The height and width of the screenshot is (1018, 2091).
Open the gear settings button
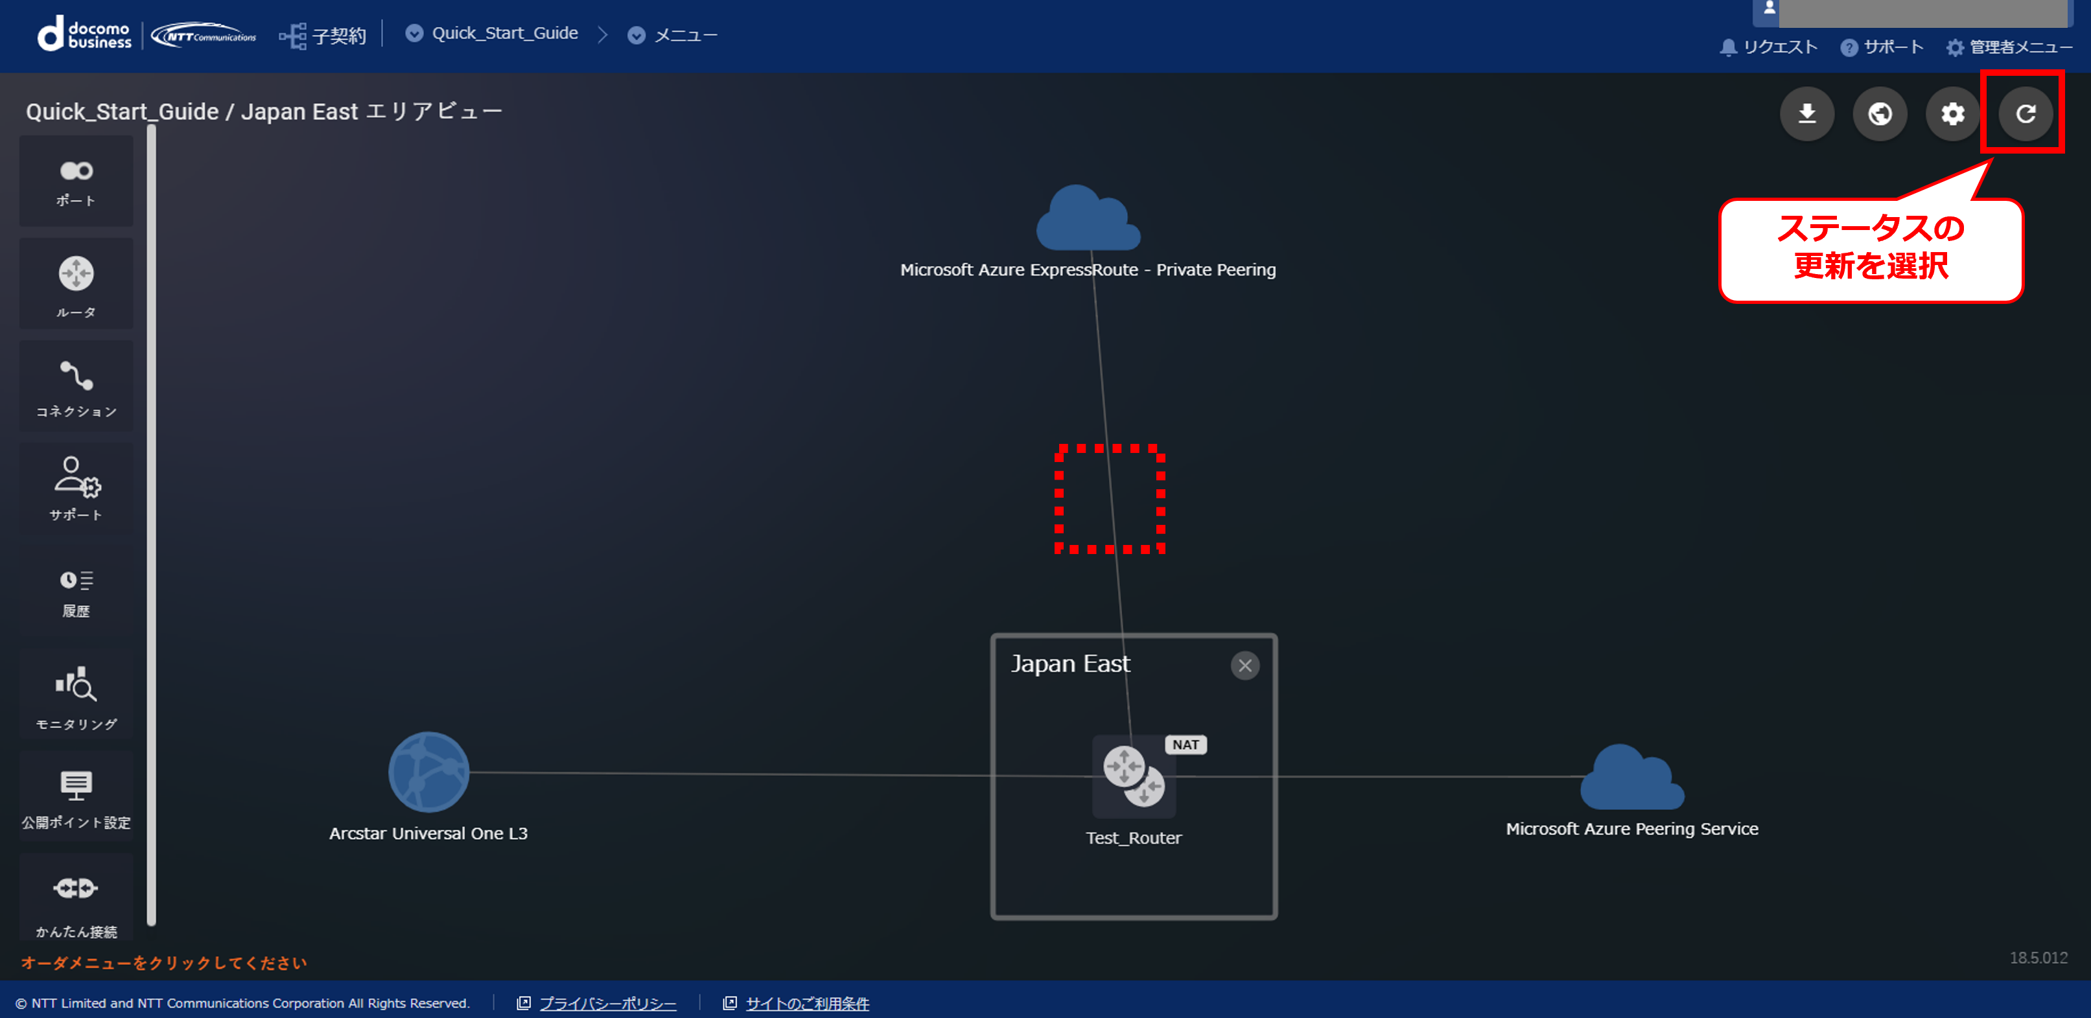pos(1953,113)
